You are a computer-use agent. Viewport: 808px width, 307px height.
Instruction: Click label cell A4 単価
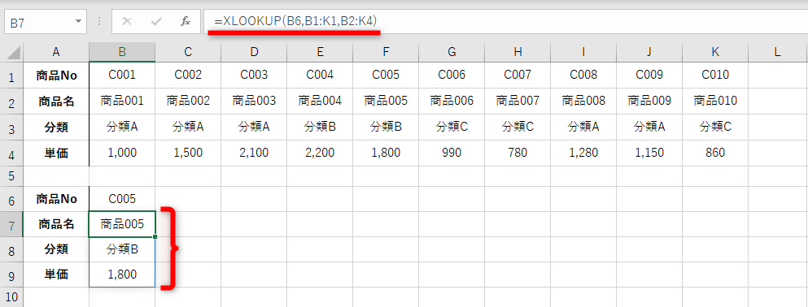(x=56, y=153)
